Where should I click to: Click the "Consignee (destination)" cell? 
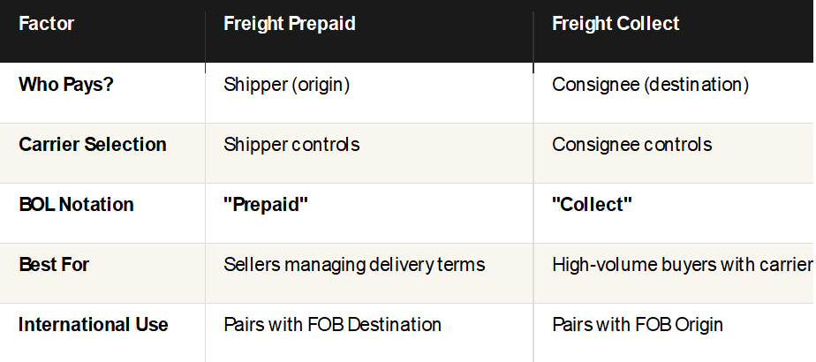click(650, 85)
